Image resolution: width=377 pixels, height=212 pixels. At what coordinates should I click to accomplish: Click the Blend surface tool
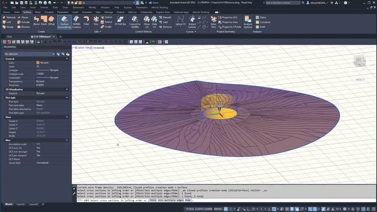[37, 21]
